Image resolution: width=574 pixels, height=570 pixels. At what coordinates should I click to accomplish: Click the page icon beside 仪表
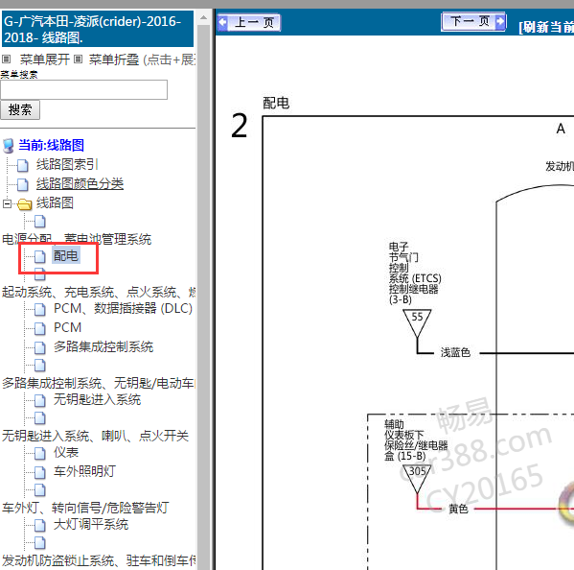(x=40, y=453)
